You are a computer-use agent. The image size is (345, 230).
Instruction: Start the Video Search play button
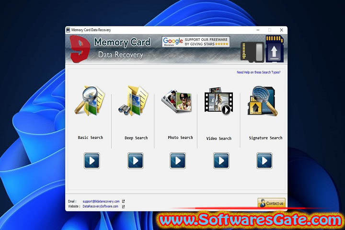tap(221, 161)
